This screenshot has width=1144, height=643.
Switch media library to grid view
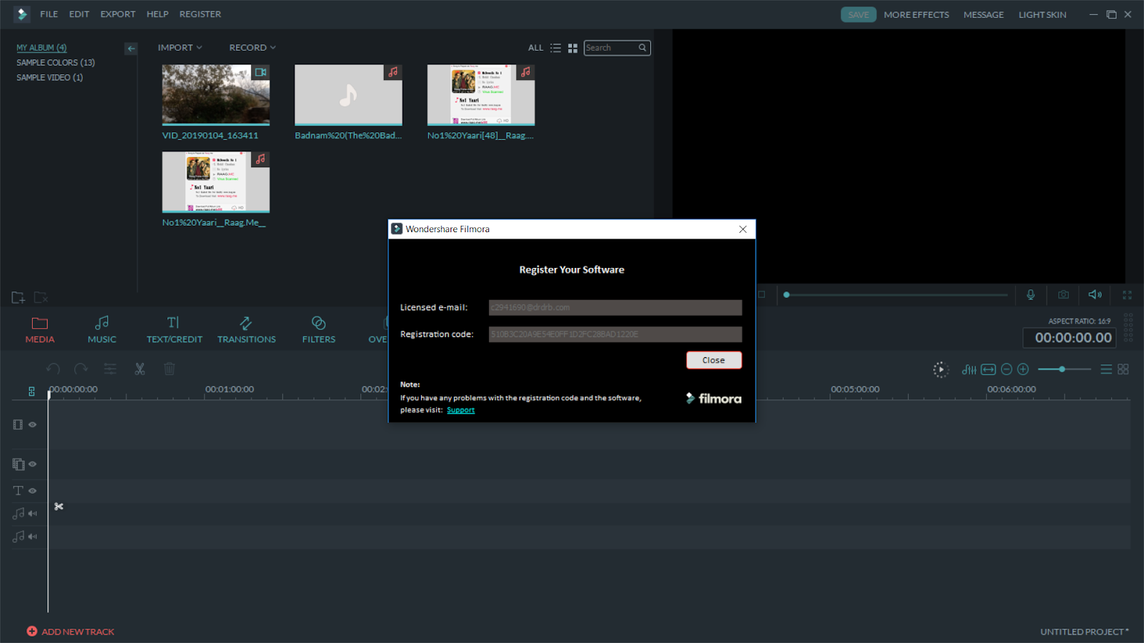[x=573, y=48]
